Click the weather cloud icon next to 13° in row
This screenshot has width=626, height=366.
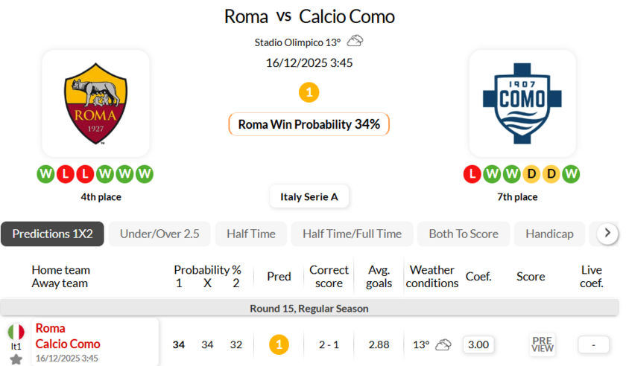point(443,344)
